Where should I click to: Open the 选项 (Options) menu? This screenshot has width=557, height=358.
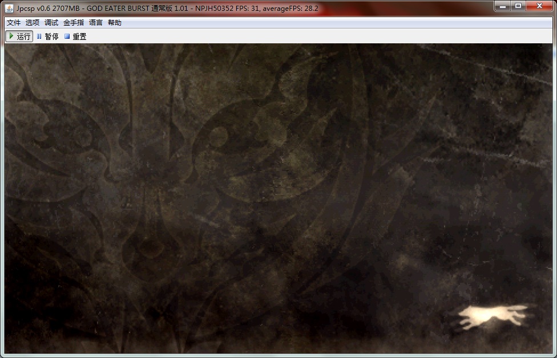33,23
